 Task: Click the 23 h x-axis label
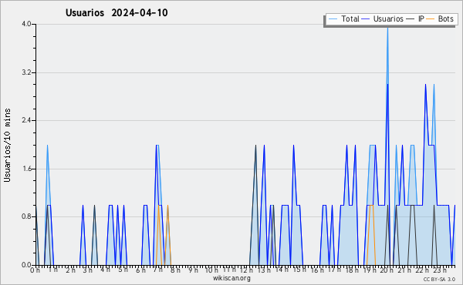point(439,270)
